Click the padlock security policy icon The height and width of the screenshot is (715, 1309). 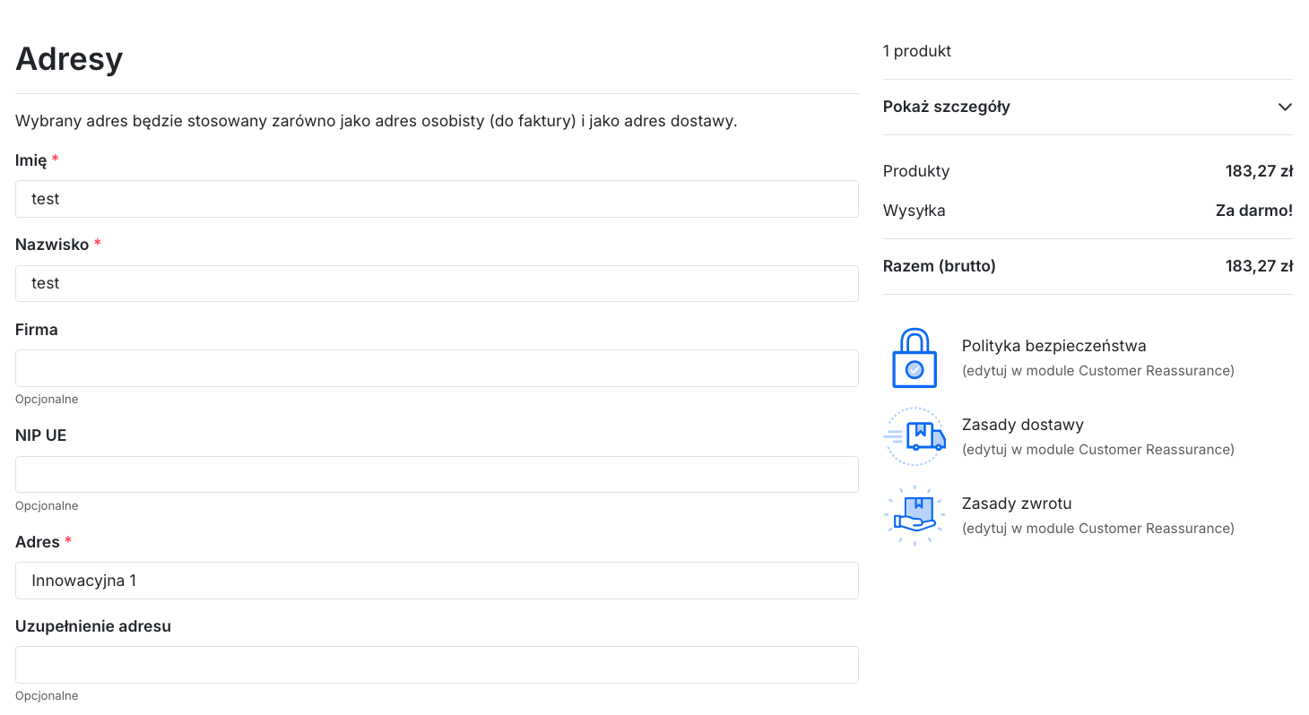(x=915, y=357)
